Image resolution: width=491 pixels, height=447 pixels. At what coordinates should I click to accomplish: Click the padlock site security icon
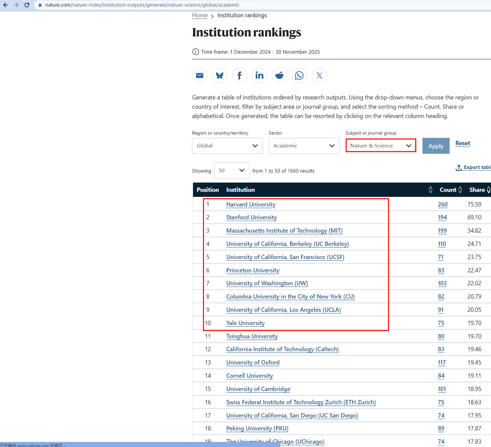click(x=40, y=5)
